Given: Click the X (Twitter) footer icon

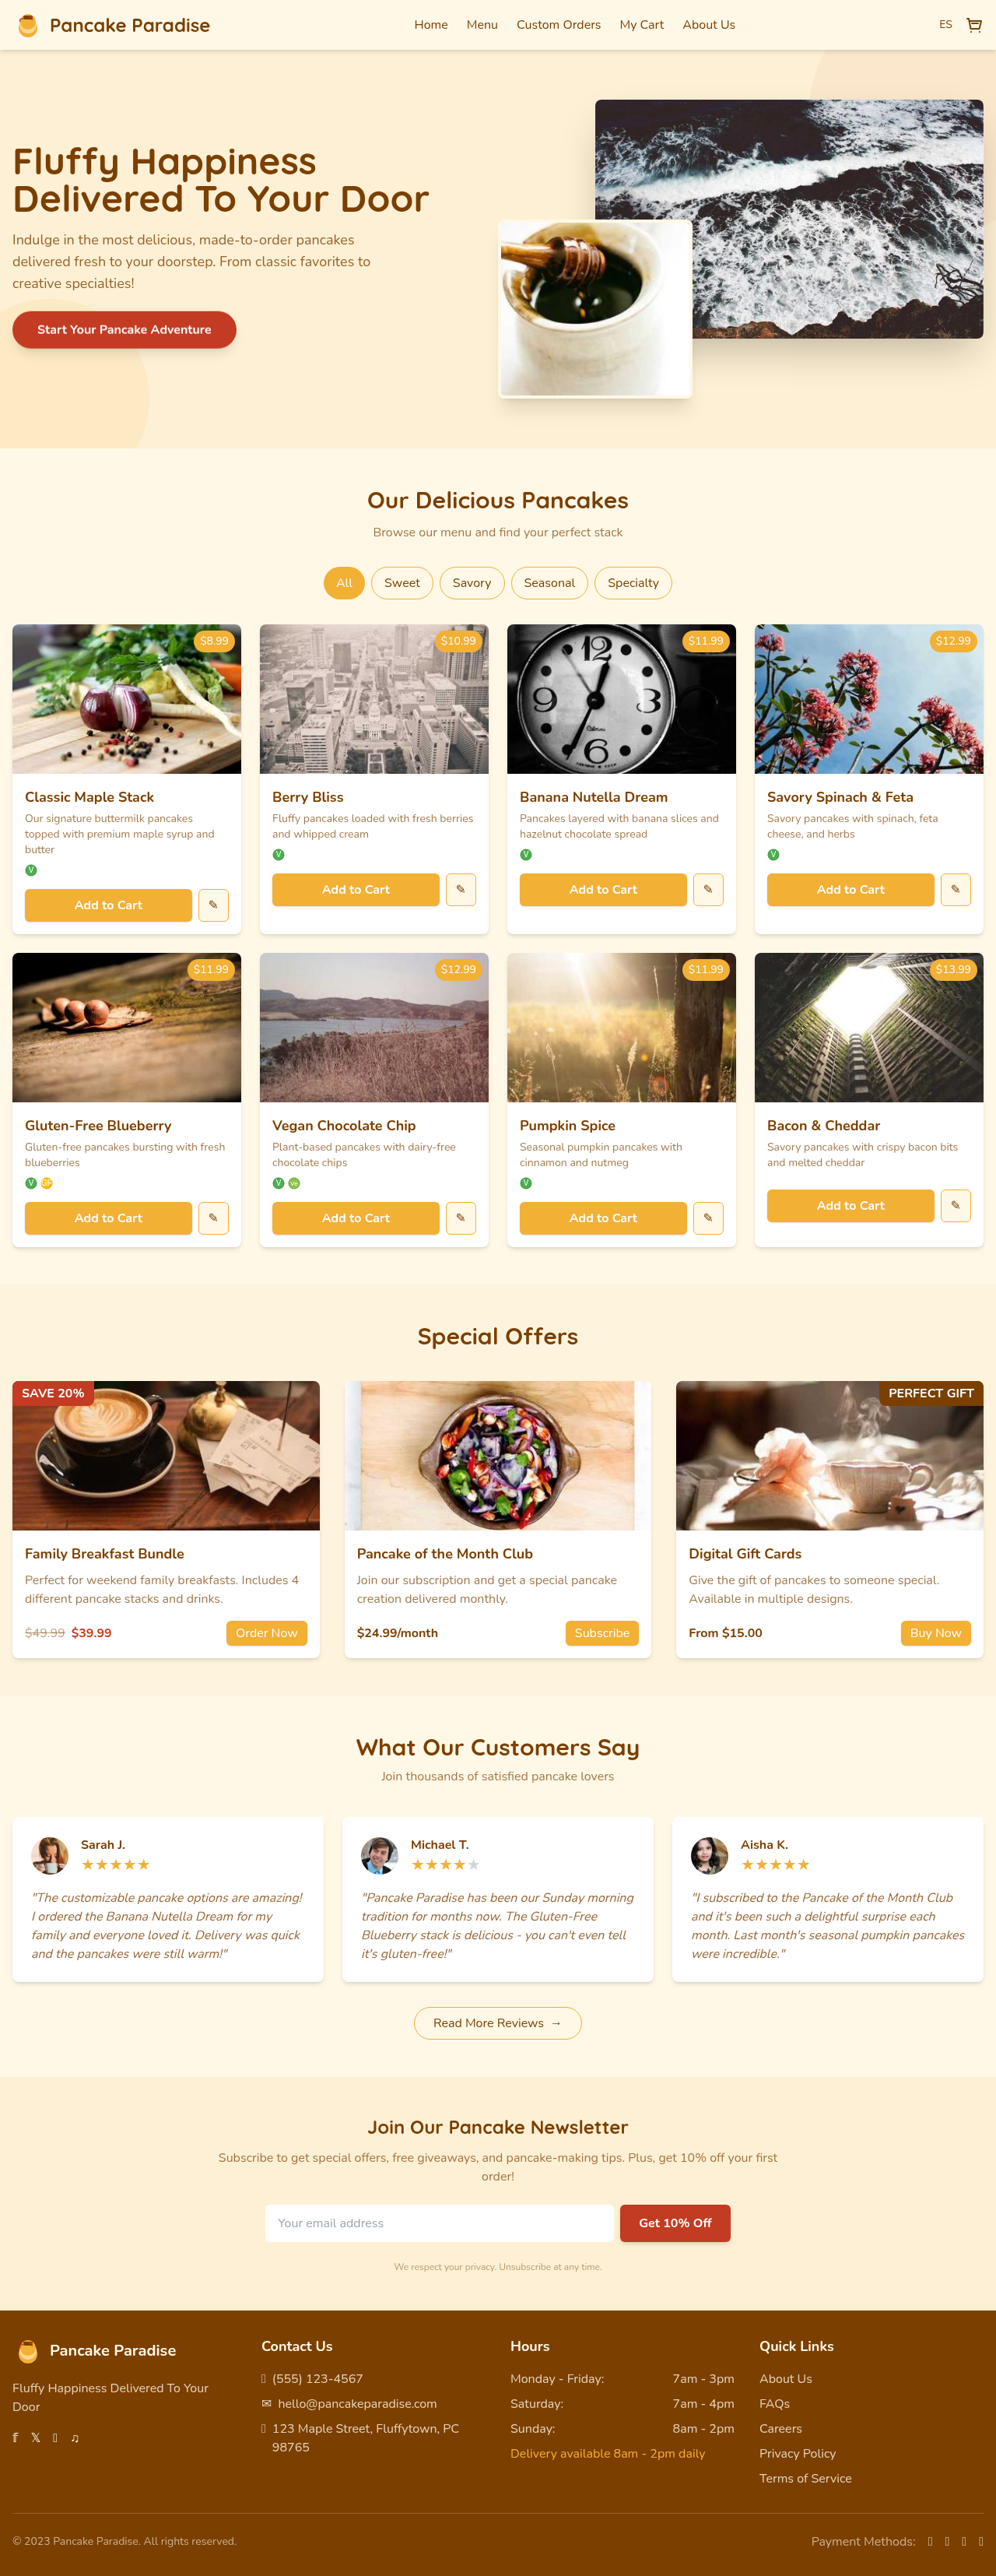Looking at the screenshot, I should pos(35,2437).
